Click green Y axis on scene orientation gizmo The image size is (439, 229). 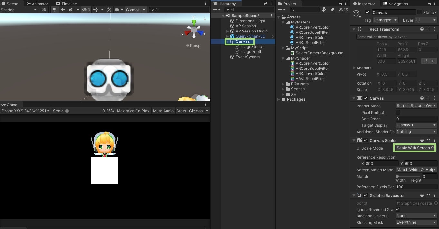tap(194, 23)
